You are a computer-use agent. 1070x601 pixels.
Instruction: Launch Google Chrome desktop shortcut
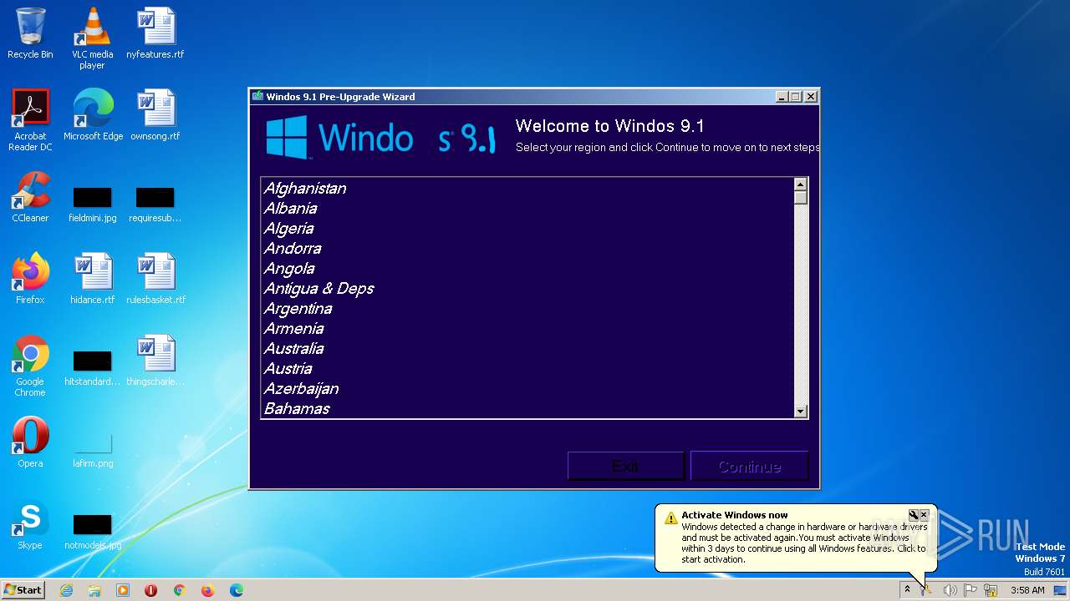[30, 366]
